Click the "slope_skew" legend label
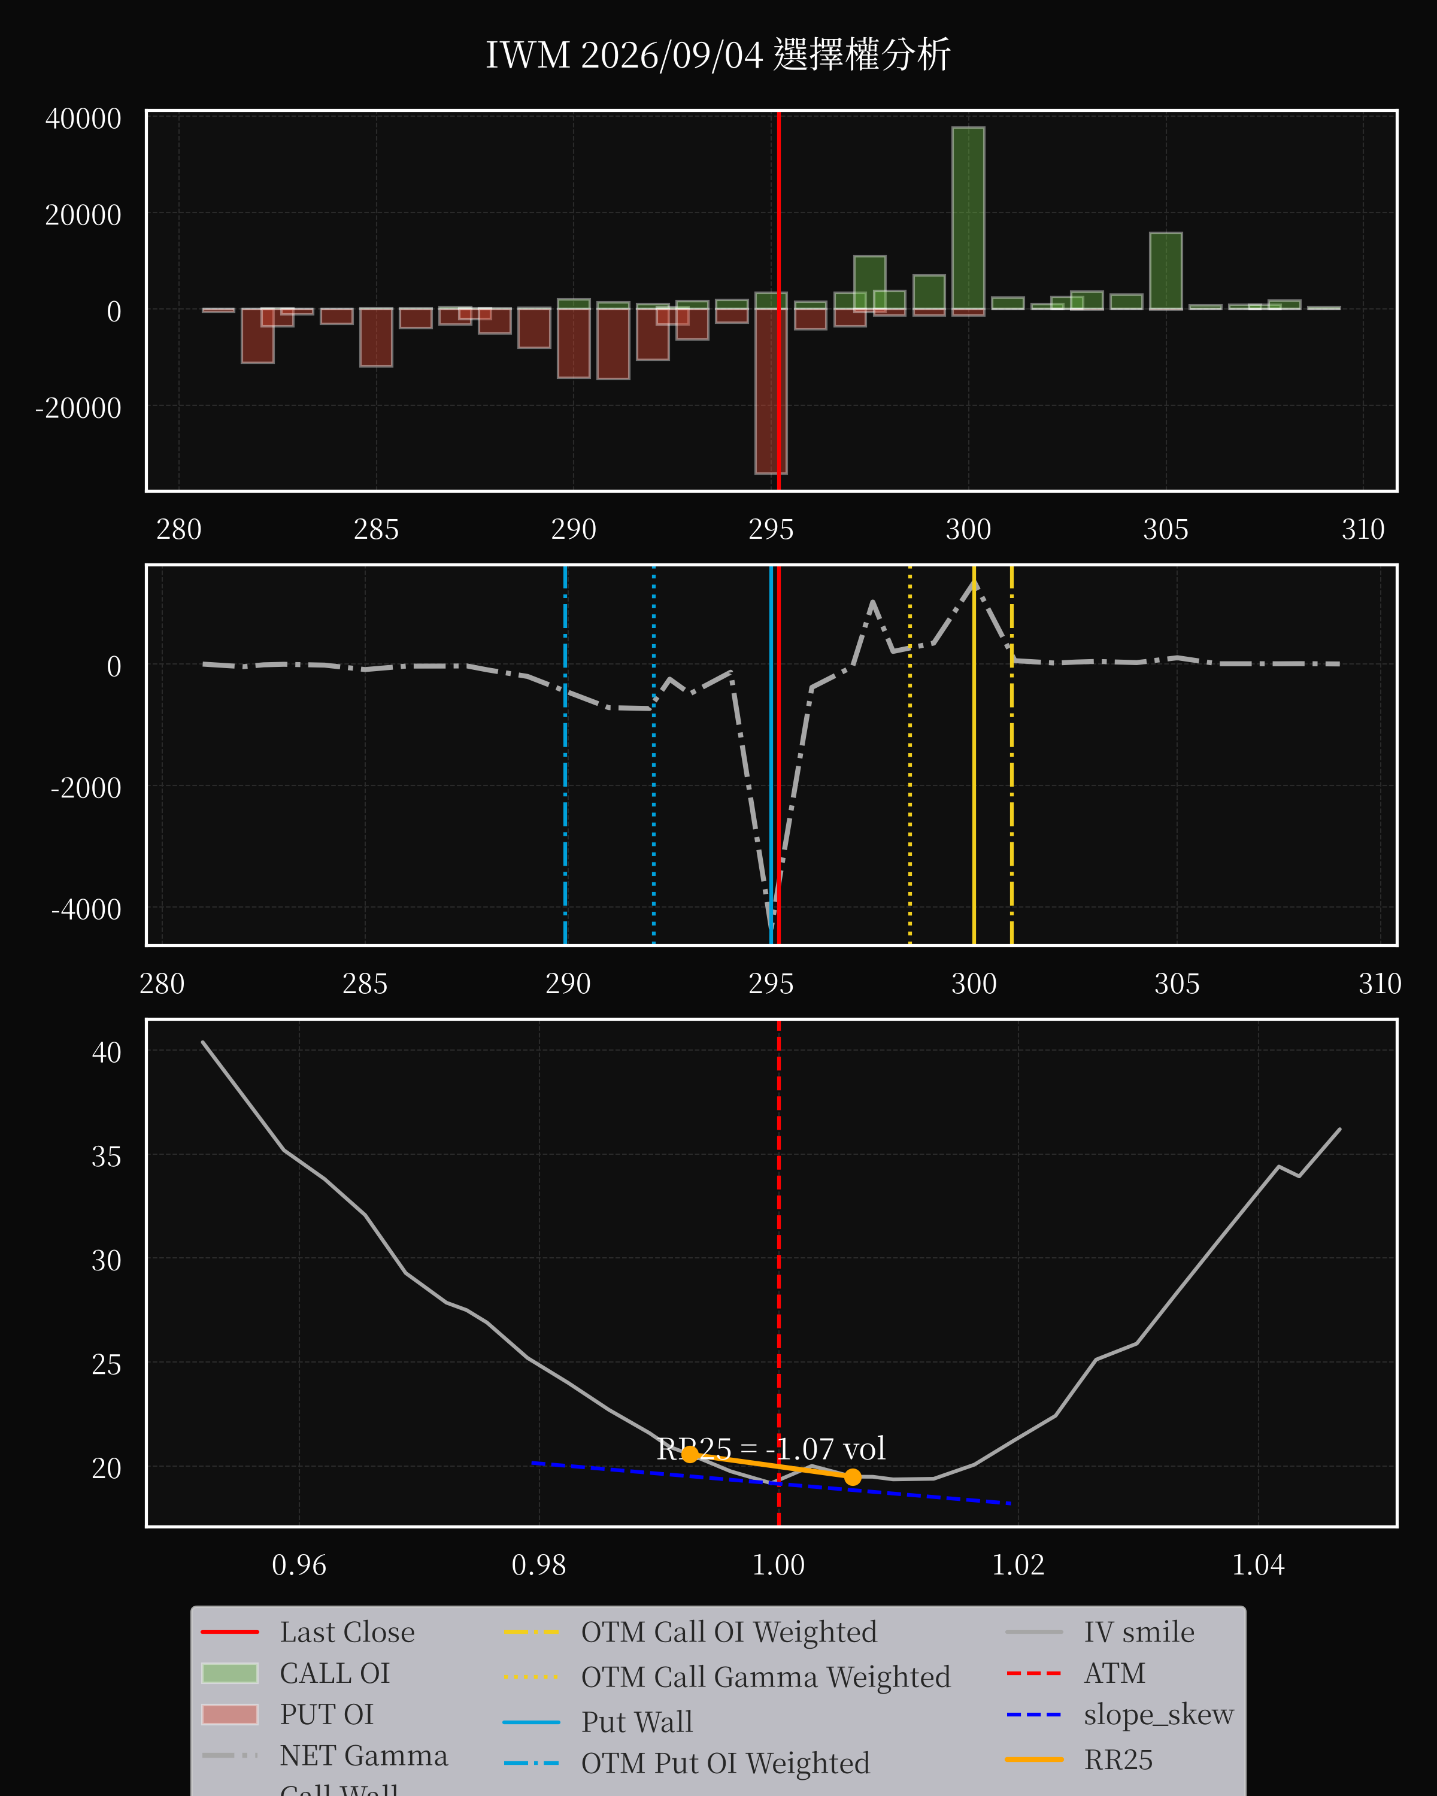Screen dimensions: 1437x1796 1158,1715
